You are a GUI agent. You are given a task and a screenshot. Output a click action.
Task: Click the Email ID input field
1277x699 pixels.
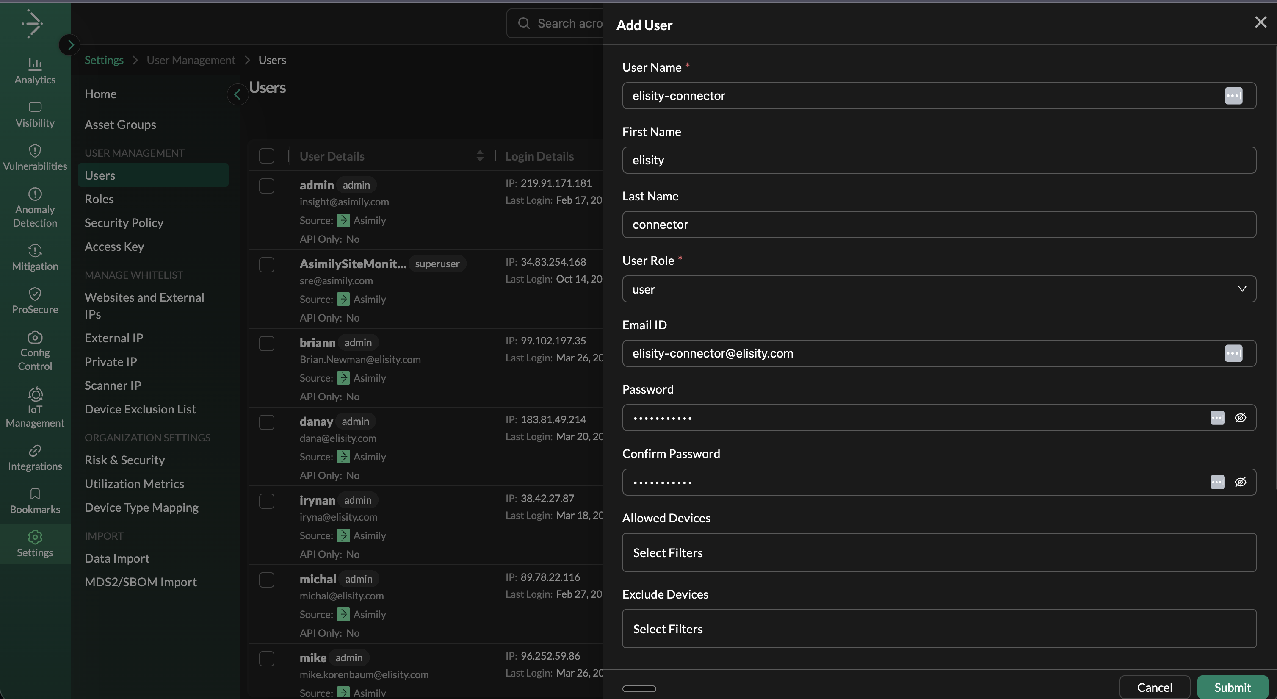tap(939, 353)
